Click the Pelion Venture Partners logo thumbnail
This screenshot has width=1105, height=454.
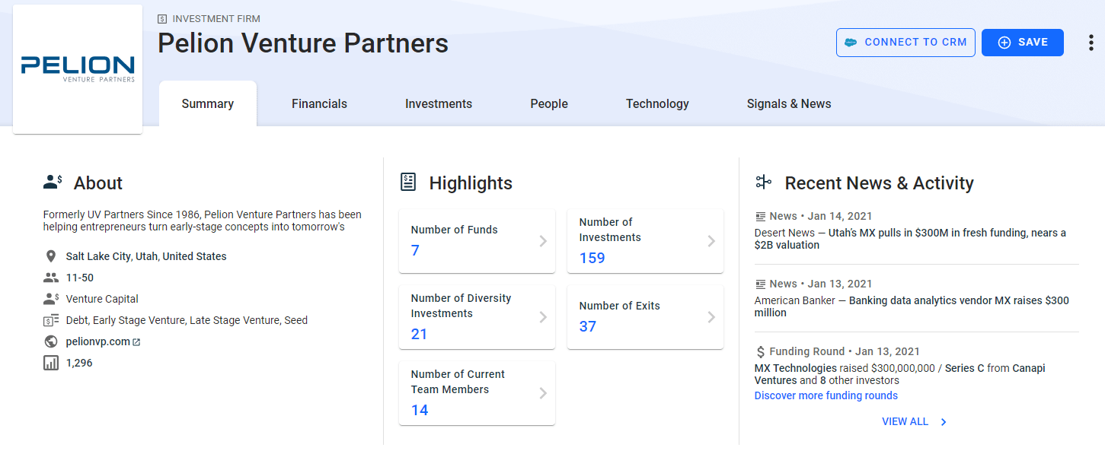tap(78, 69)
